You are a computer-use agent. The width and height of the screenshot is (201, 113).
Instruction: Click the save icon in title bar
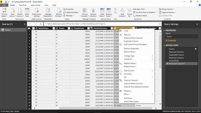6,2
